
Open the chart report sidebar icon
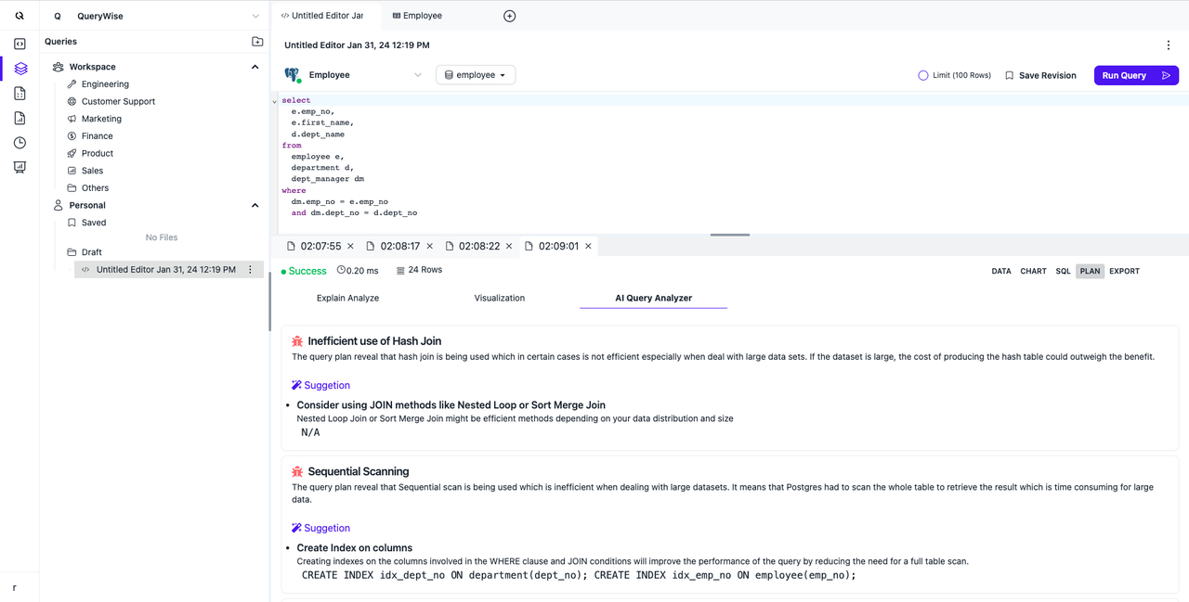(20, 118)
